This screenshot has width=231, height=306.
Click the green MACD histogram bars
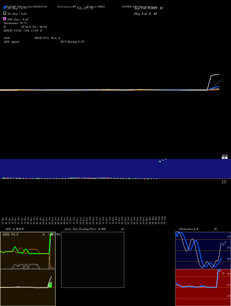tap(50, 285)
